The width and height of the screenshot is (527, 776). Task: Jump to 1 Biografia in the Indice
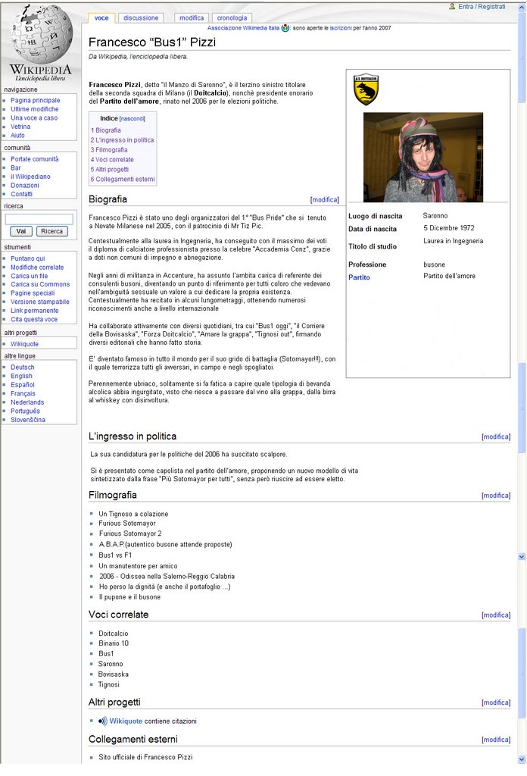point(106,130)
